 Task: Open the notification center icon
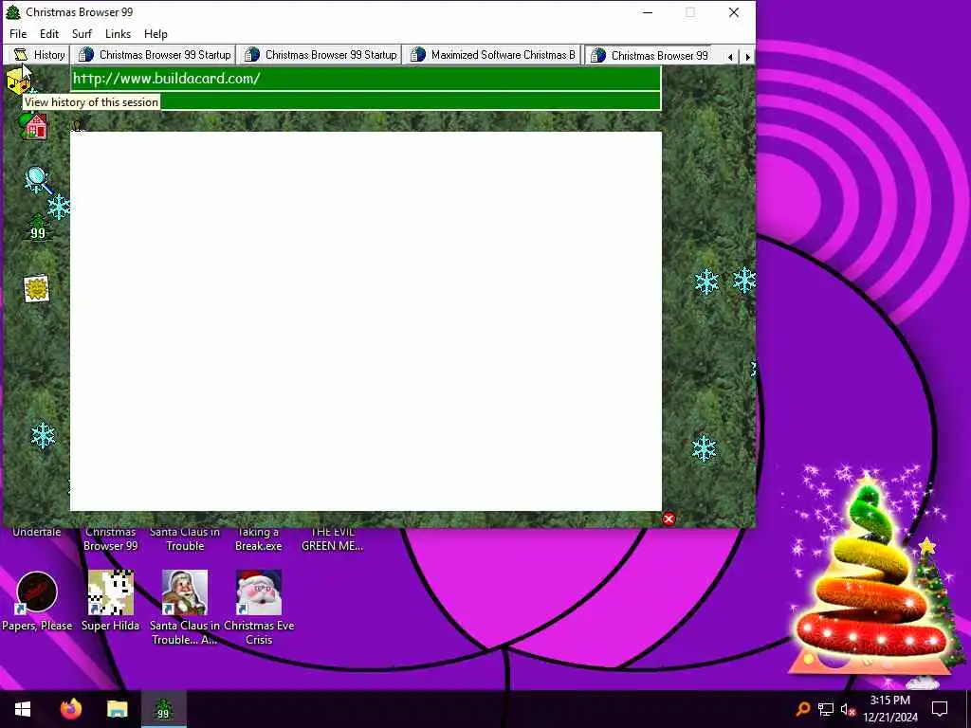940,709
